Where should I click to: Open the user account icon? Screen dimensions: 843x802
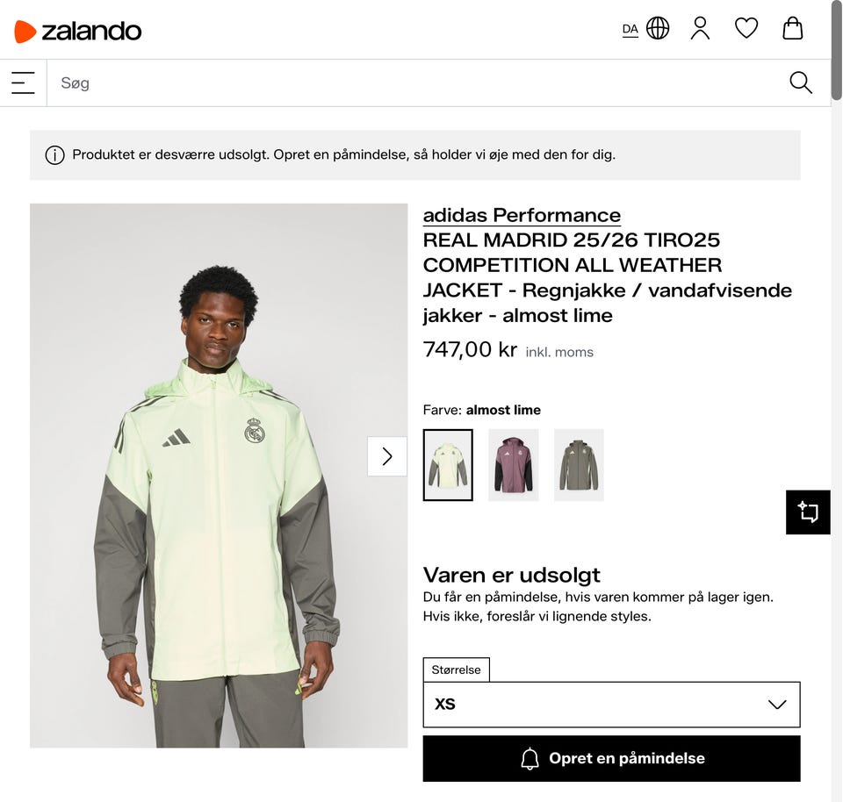700,29
